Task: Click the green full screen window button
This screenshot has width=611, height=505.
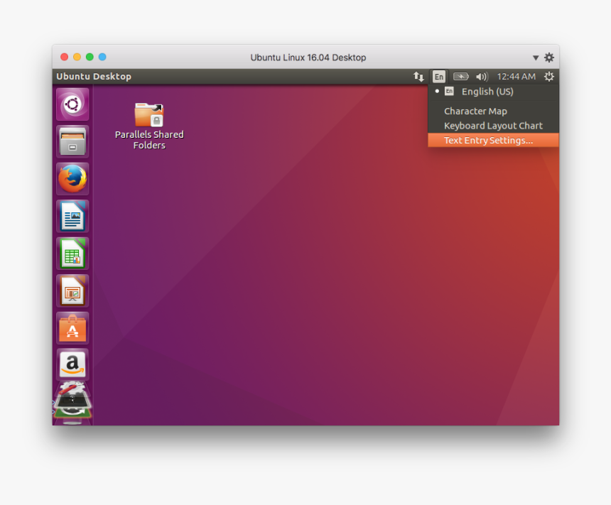Action: pyautogui.click(x=90, y=57)
